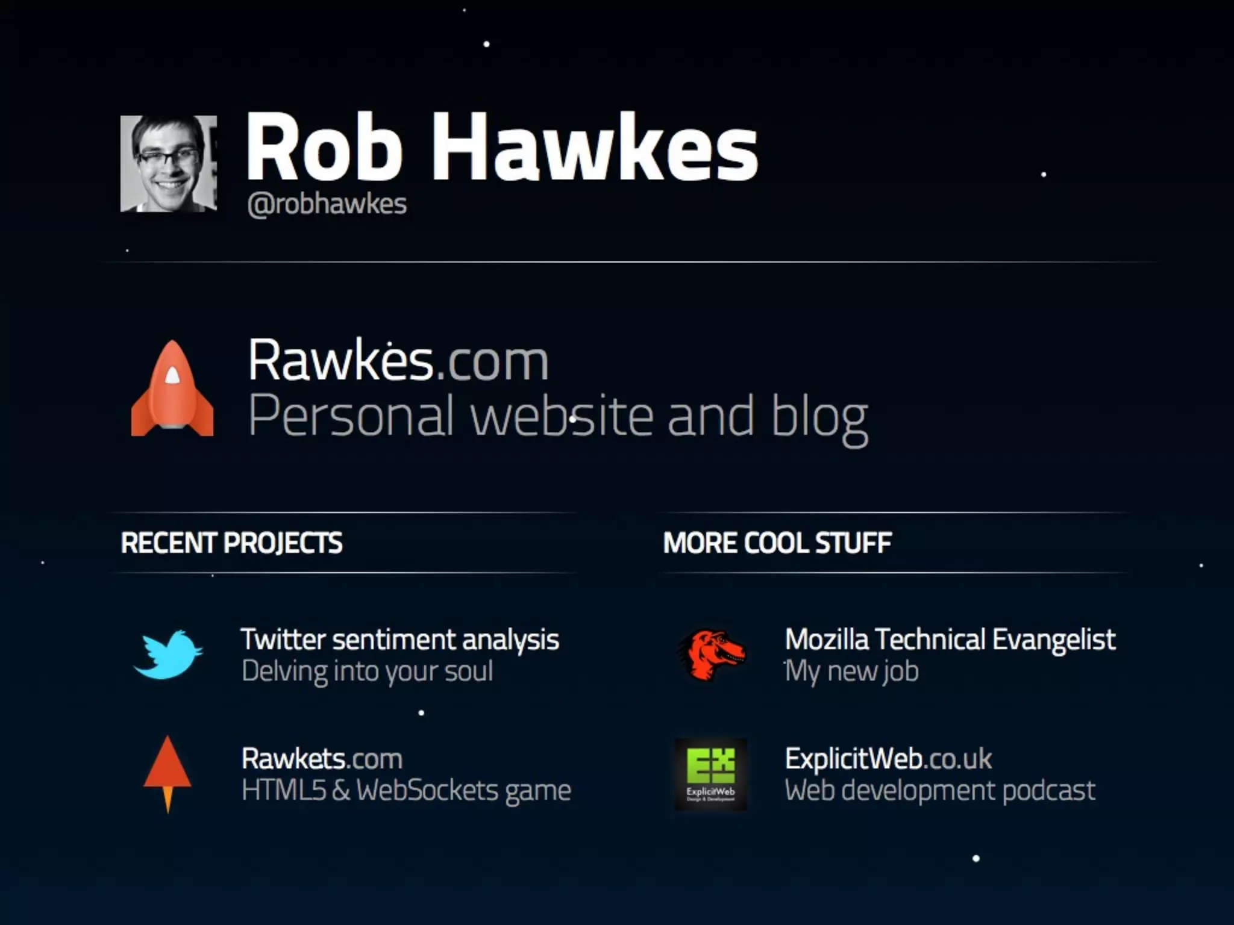1234x925 pixels.
Task: Click the orange Rawkes rocket icon
Action: [172, 388]
